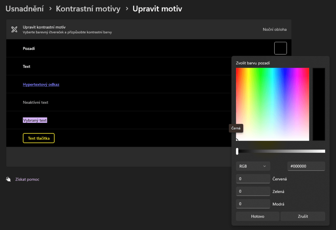Open the RGB color model dropdown
The height and width of the screenshot is (230, 336).
click(253, 166)
